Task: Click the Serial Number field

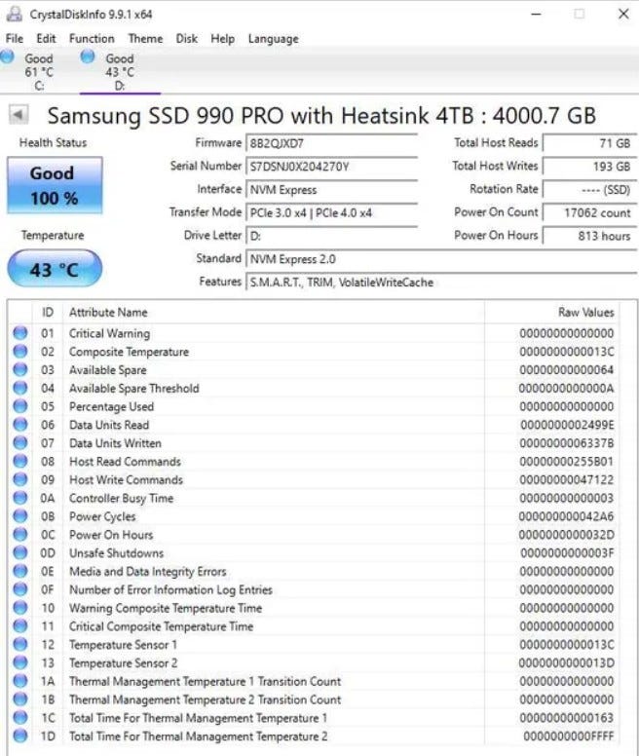Action: [331, 167]
